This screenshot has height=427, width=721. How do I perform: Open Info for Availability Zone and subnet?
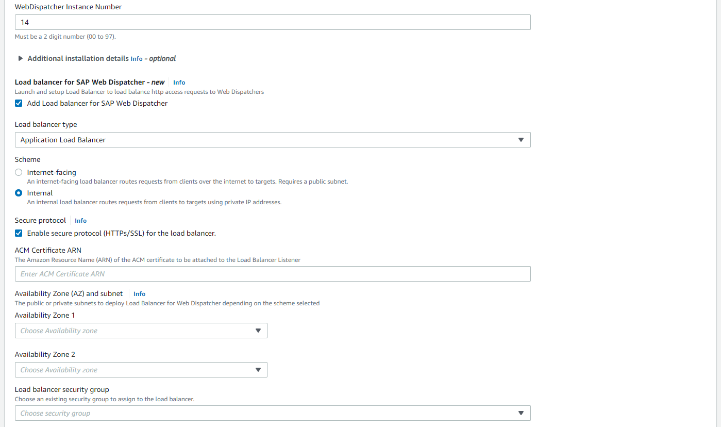[139, 294]
